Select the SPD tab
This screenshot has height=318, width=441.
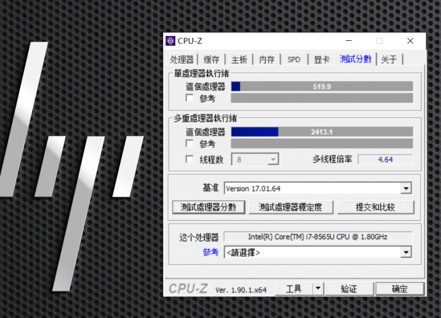tap(294, 60)
